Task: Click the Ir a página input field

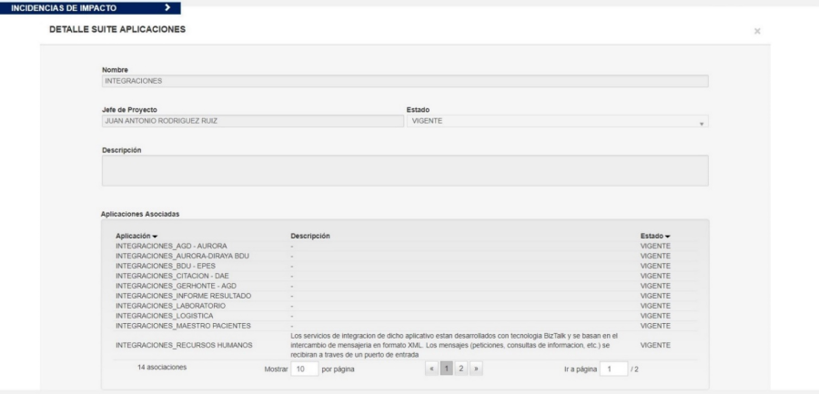Action: 613,369
